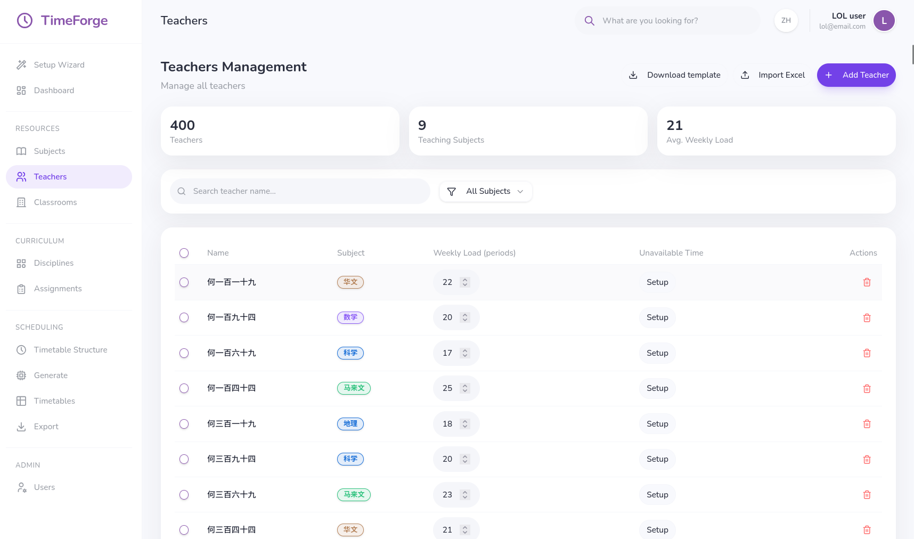
Task: Go to Dashboard in the sidebar
Action: pyautogui.click(x=69, y=91)
